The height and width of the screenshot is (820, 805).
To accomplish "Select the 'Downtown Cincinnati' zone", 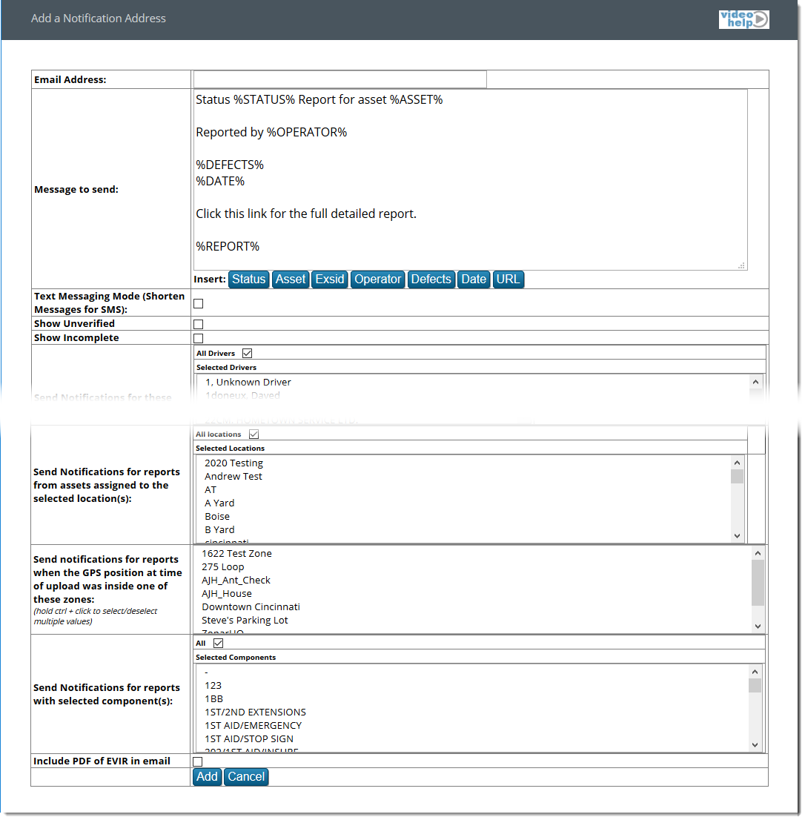I will click(x=251, y=607).
